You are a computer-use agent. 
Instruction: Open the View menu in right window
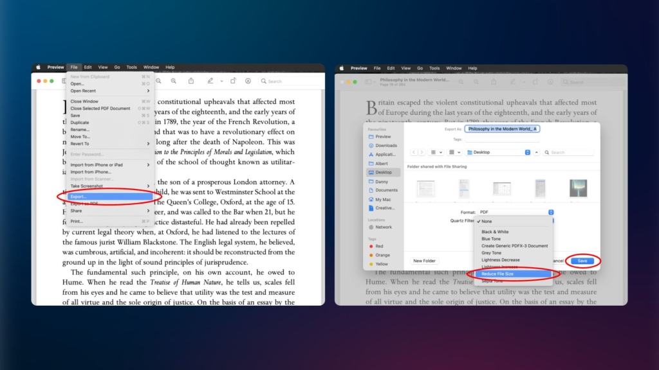[x=405, y=68]
